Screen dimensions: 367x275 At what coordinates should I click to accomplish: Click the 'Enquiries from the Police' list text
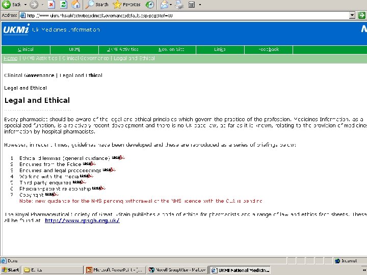point(50,164)
